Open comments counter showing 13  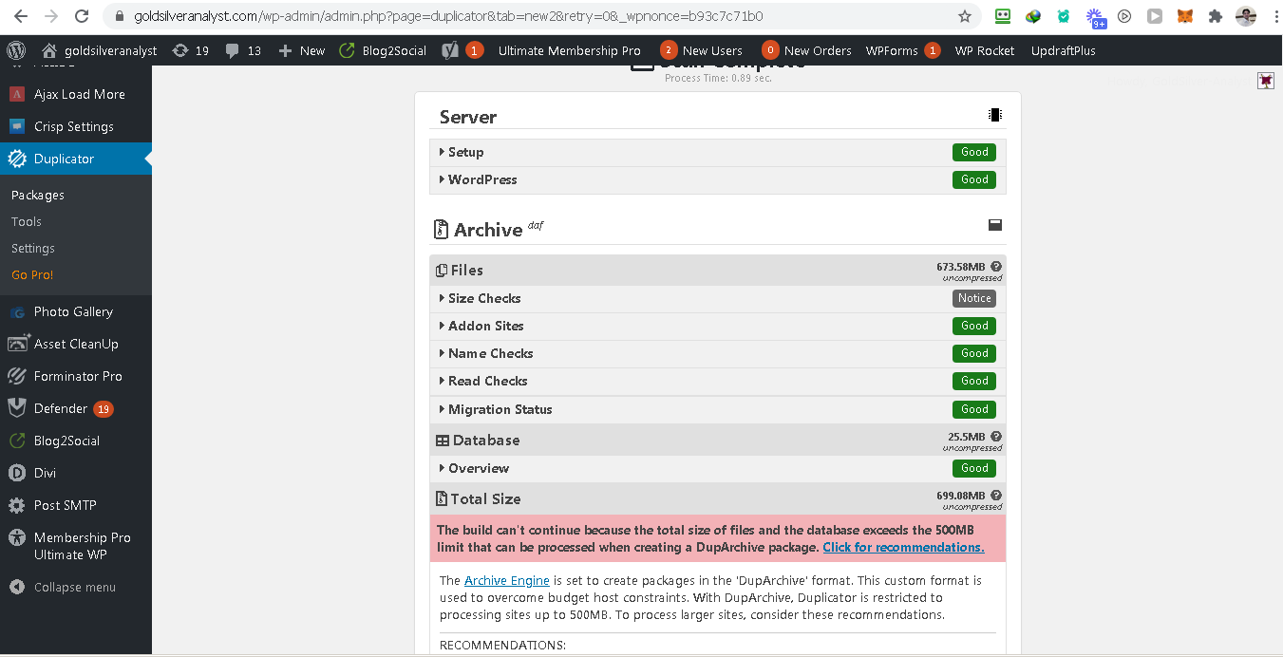(243, 50)
